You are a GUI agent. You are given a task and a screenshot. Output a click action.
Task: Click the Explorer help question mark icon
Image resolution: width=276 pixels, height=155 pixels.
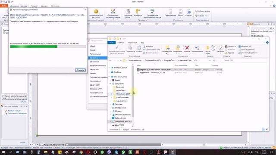click(x=267, y=43)
